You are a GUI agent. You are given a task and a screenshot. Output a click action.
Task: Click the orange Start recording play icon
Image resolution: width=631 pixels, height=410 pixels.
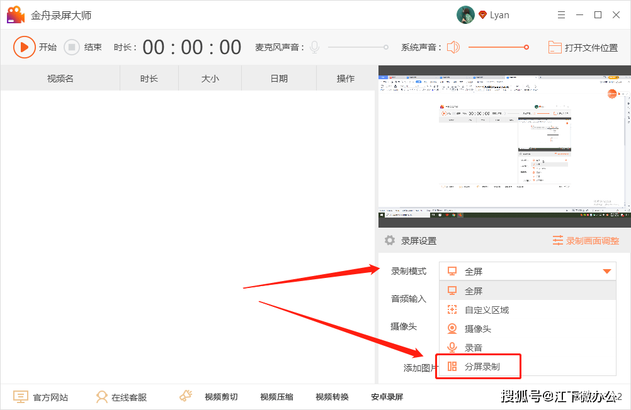25,47
